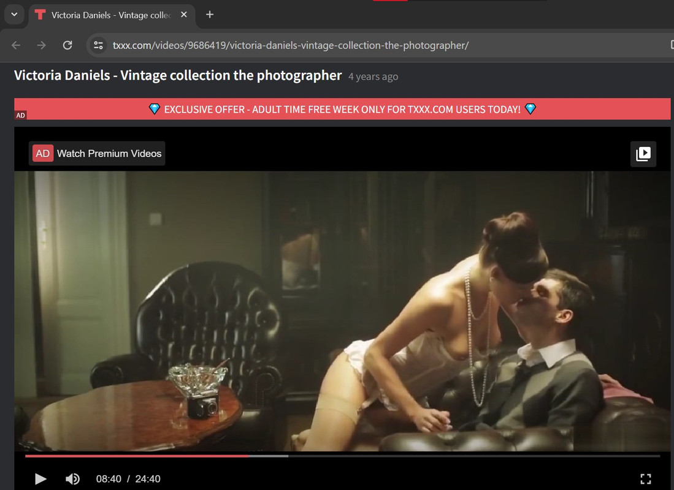The image size is (674, 490).
Task: Go forward to the next page
Action: tap(41, 45)
